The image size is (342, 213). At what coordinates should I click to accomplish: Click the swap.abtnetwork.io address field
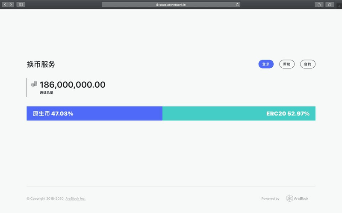tap(172, 4)
